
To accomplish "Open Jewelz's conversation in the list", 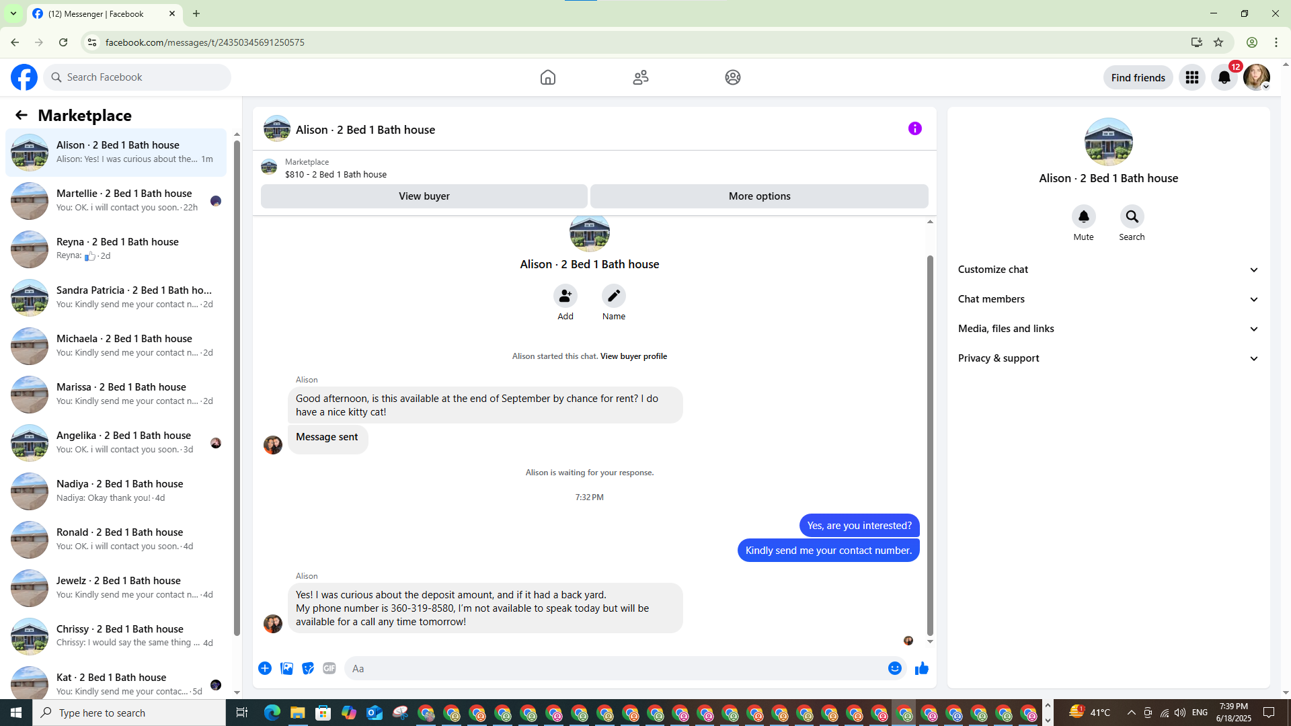I will (x=116, y=588).
